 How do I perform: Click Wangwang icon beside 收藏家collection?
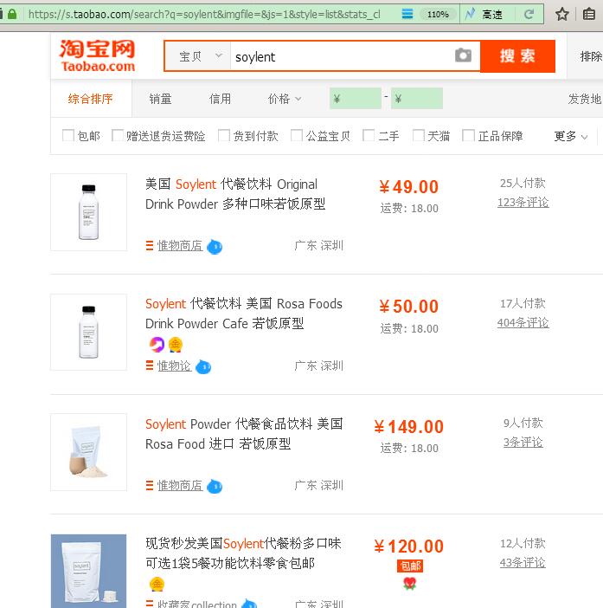pyautogui.click(x=249, y=604)
